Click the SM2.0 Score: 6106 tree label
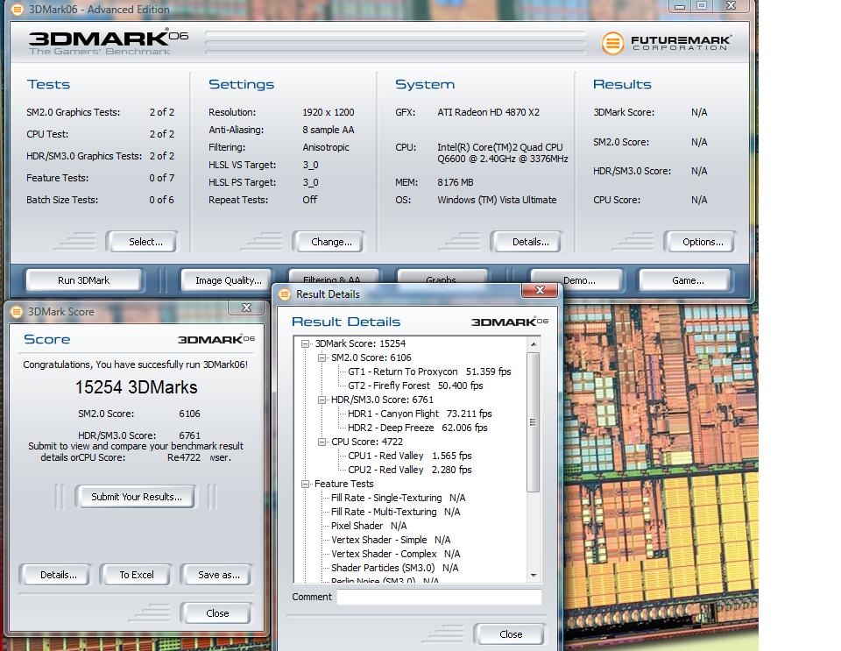The width and height of the screenshot is (841, 651). click(371, 357)
